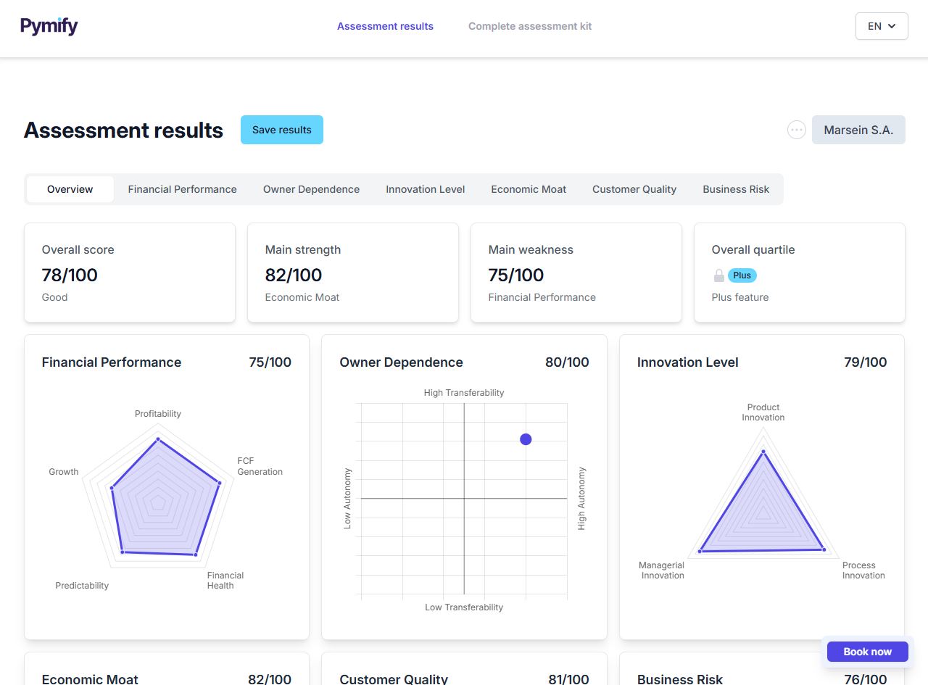Screen dimensions: 928x685
Task: Open Complete assessment kit link
Action: point(530,26)
